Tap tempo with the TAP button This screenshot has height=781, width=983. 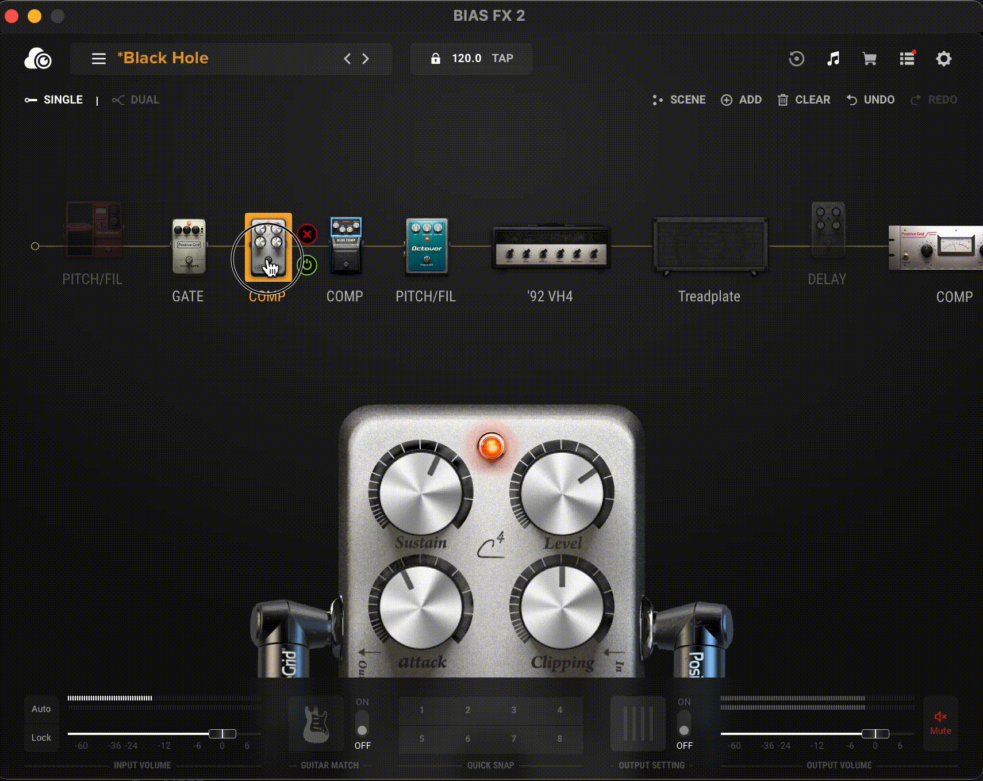pyautogui.click(x=502, y=59)
